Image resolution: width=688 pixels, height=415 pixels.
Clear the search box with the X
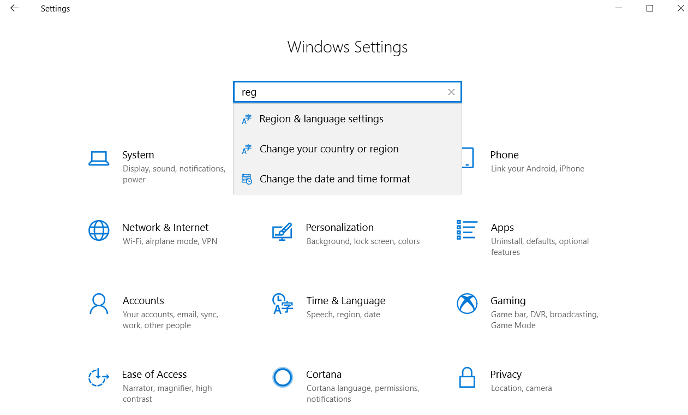451,92
